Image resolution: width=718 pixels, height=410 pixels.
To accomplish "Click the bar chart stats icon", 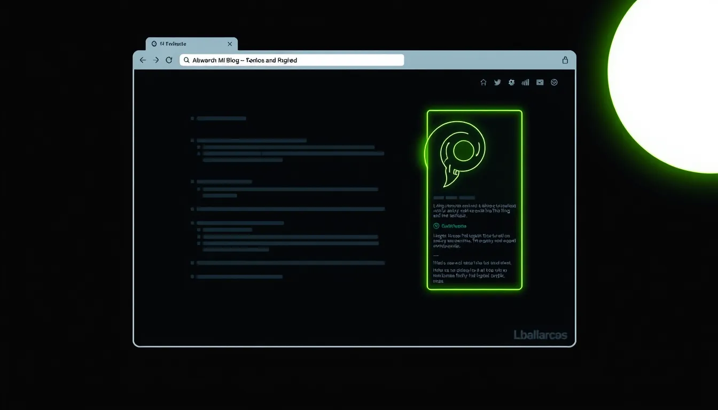I will (x=525, y=82).
